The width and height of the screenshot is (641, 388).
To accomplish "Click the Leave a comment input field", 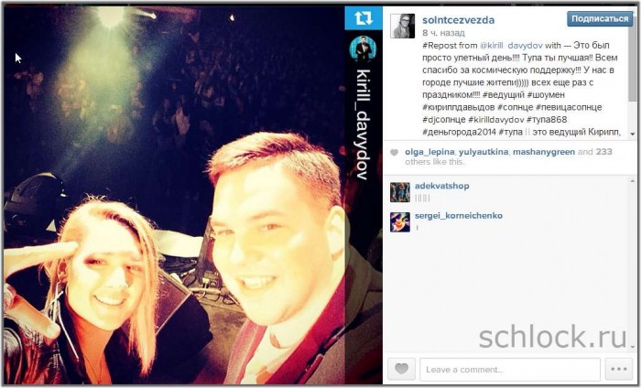I will coord(510,369).
